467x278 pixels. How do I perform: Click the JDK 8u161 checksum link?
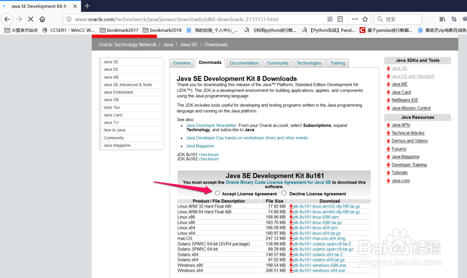(x=208, y=154)
